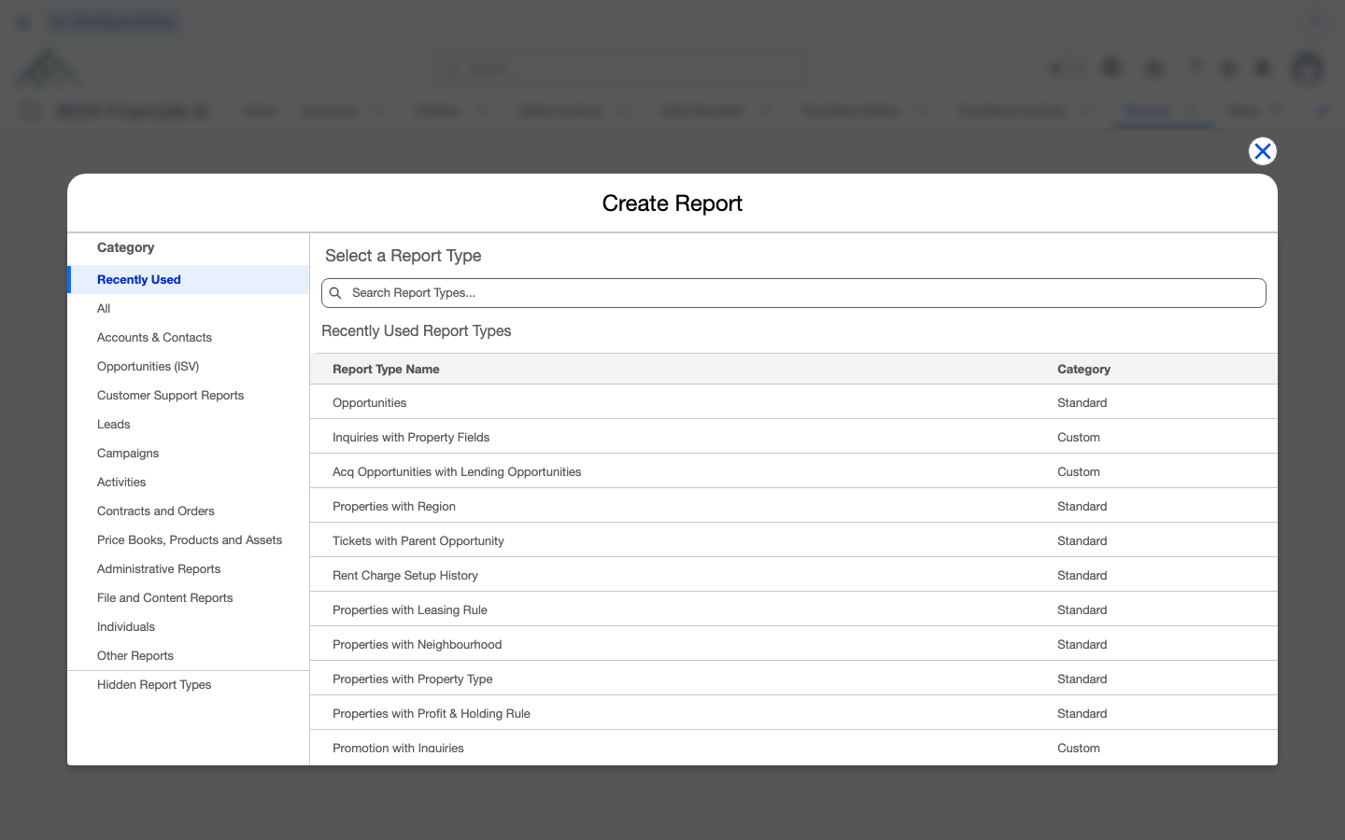Open the Accounts & Contacts category
This screenshot has width=1345, height=840.
tap(189, 338)
